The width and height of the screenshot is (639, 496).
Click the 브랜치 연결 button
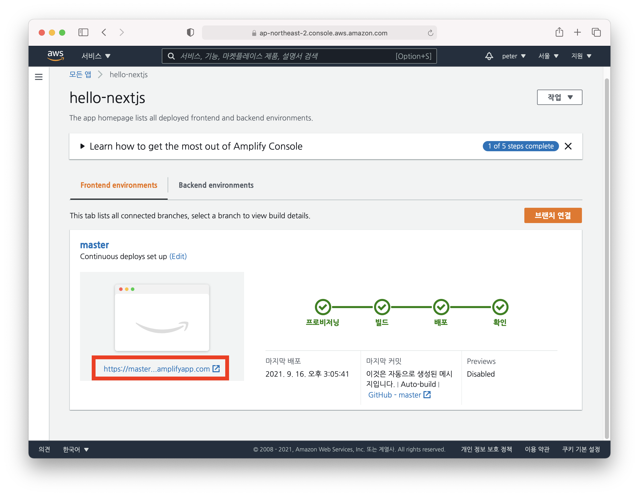553,216
